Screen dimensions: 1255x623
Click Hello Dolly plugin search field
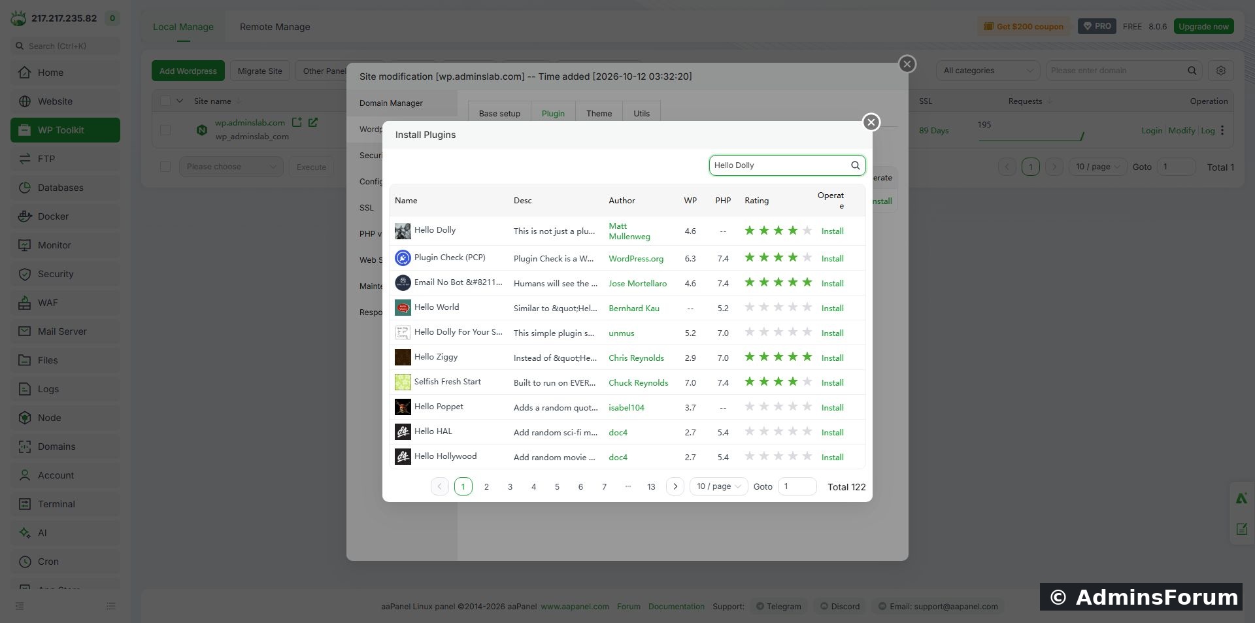click(780, 165)
